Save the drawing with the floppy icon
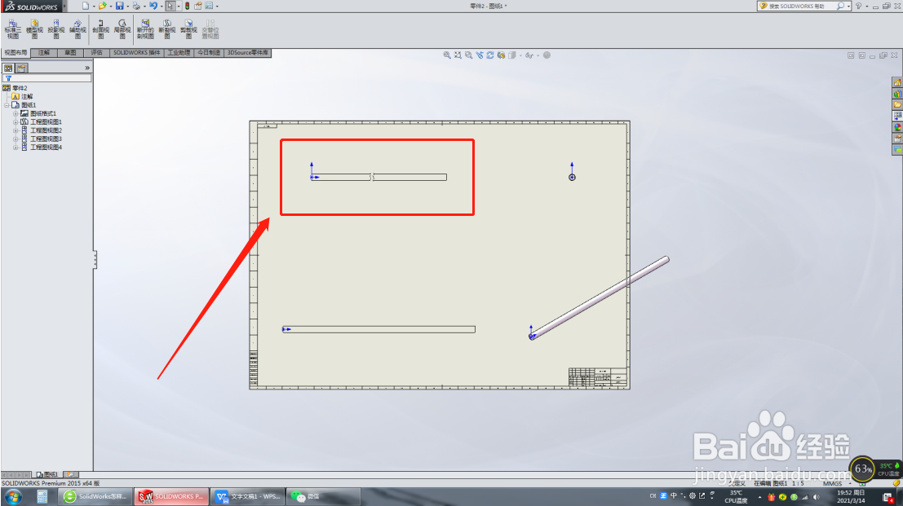This screenshot has height=506, width=903. [x=119, y=6]
